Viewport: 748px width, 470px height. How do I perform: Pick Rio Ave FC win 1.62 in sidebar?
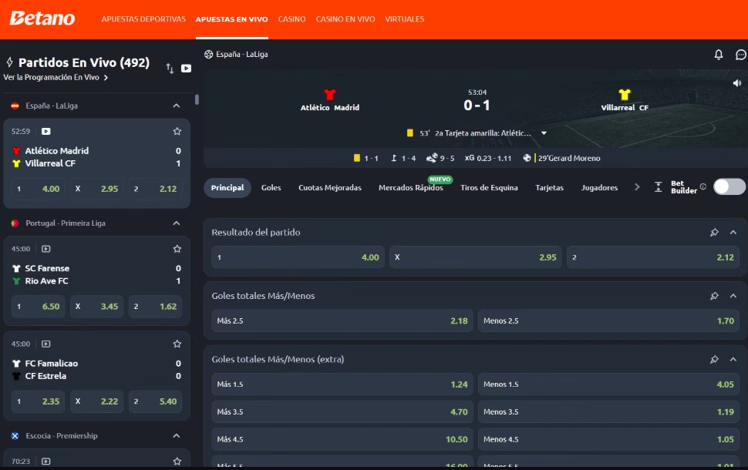(155, 307)
